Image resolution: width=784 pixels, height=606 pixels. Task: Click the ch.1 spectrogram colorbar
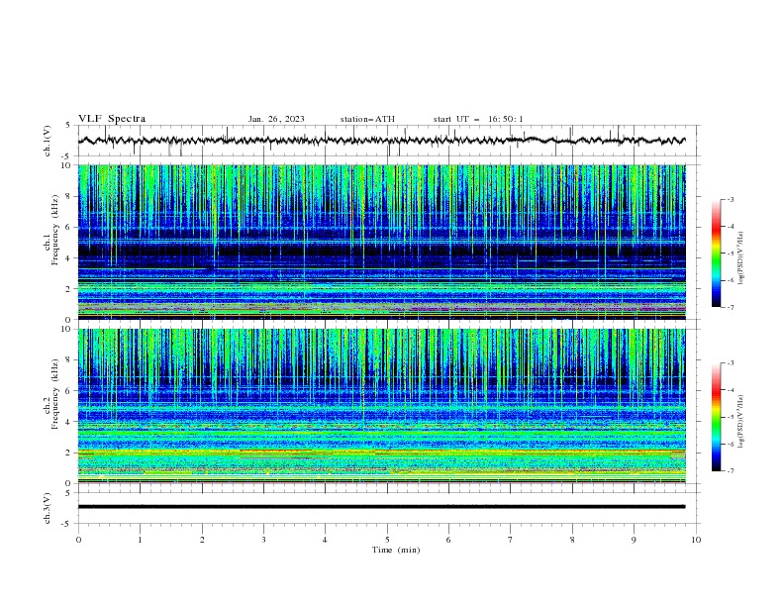coord(716,253)
